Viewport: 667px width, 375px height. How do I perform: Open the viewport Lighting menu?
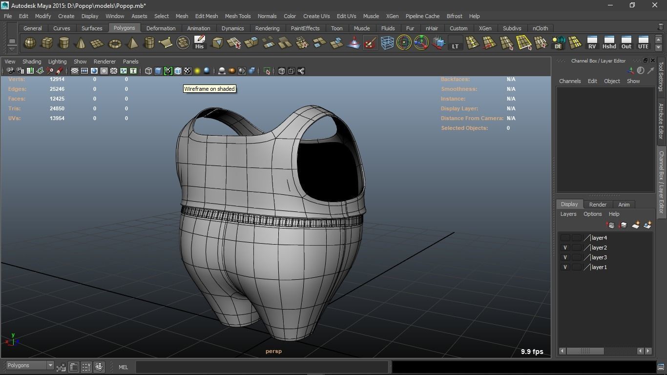[57, 62]
